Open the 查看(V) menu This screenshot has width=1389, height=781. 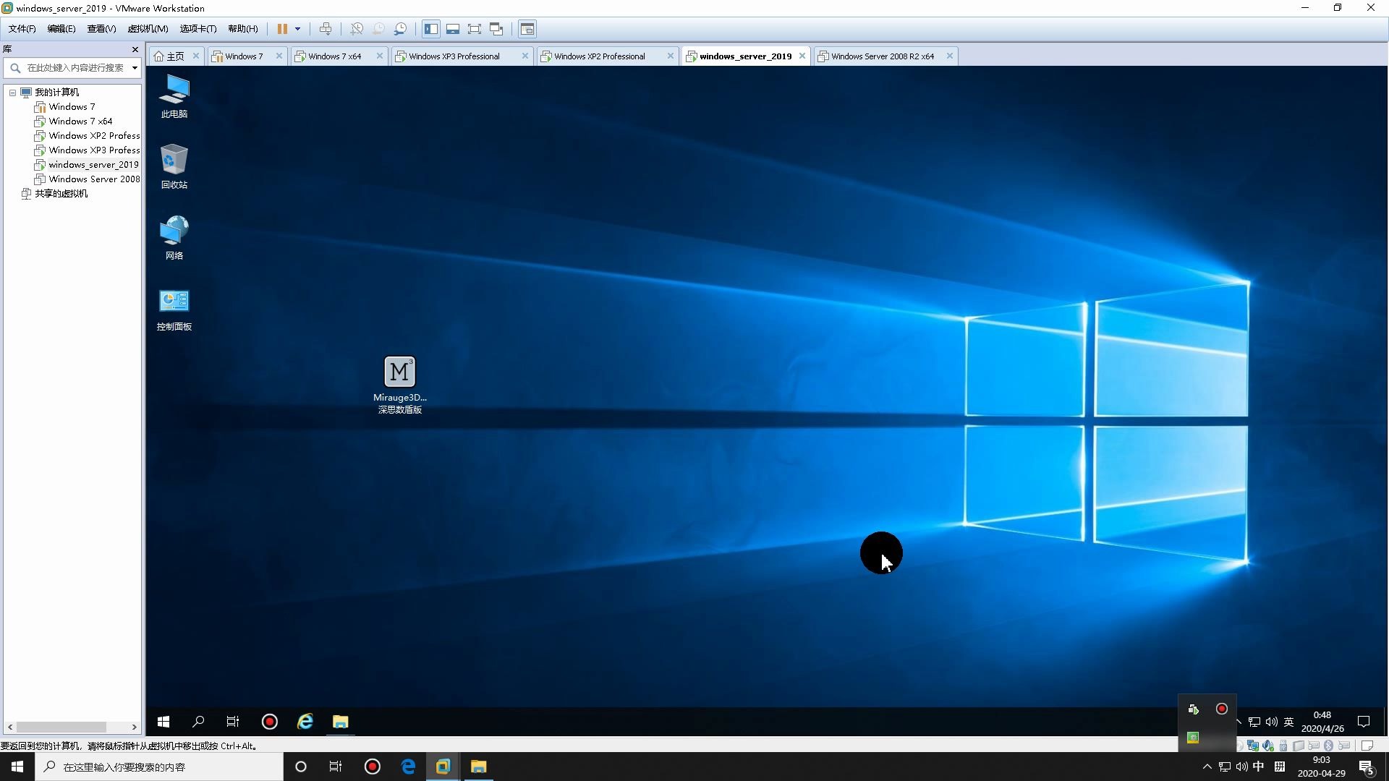click(x=101, y=29)
